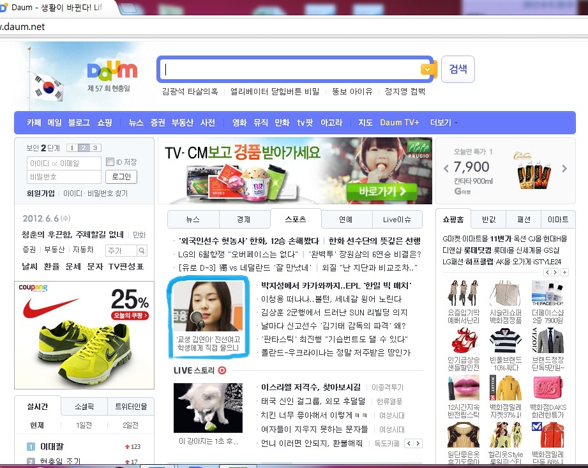
Task: Click the 오늘의 쿠팡 red button
Action: 130,315
